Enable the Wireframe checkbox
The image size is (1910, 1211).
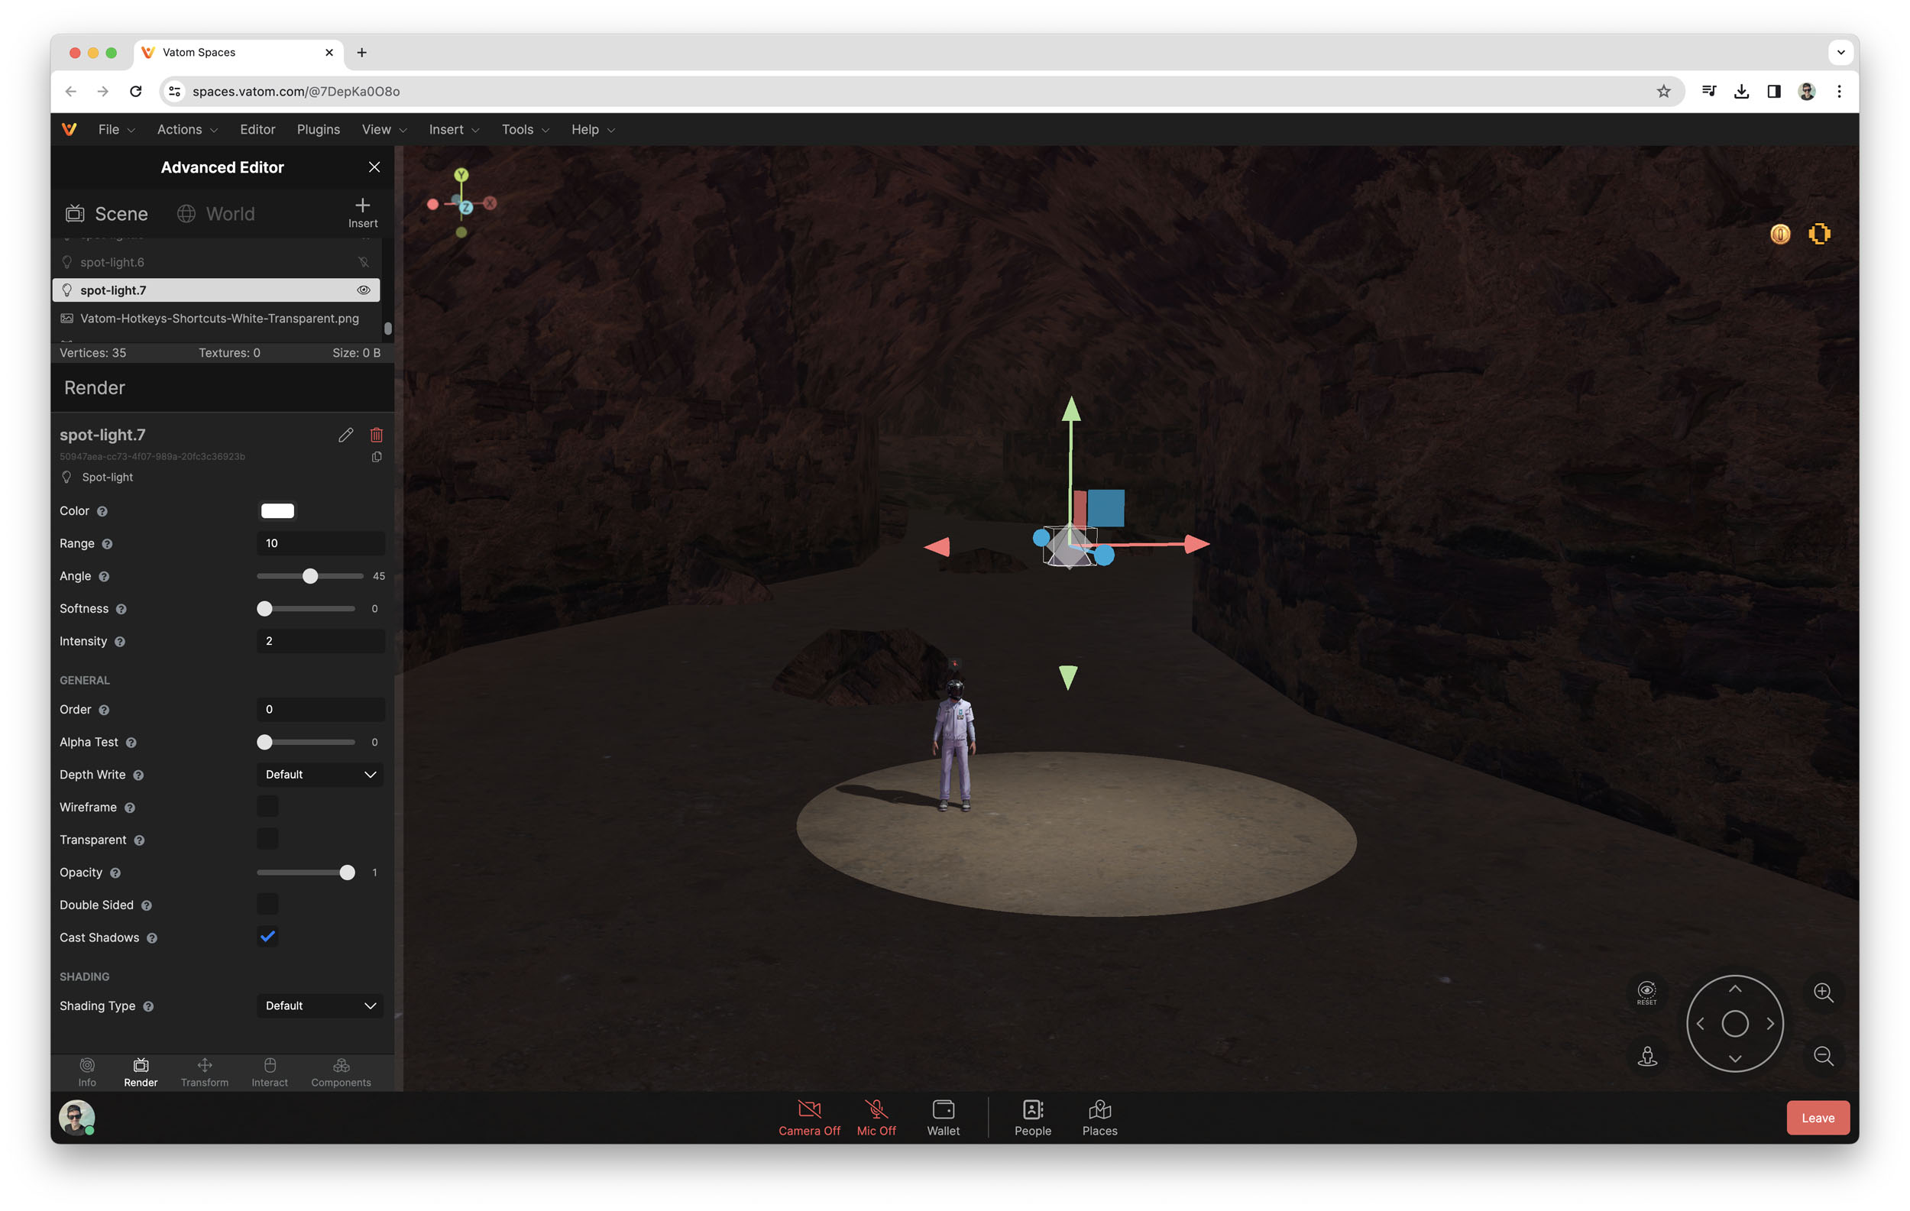click(267, 808)
